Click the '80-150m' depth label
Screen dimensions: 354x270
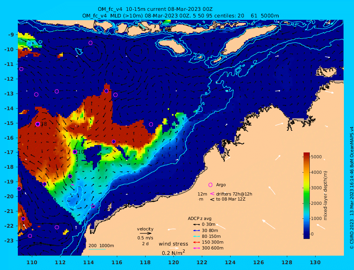(211, 236)
